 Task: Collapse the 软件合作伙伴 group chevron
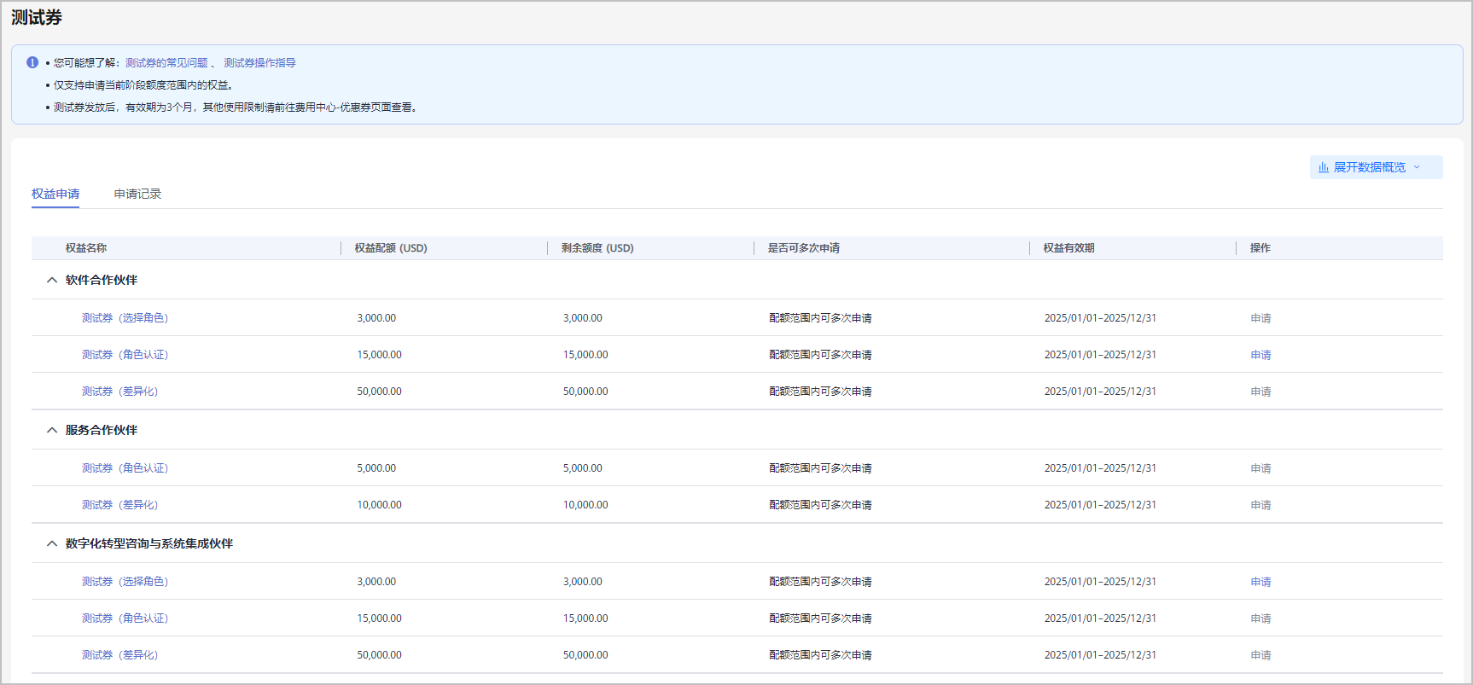coord(52,280)
